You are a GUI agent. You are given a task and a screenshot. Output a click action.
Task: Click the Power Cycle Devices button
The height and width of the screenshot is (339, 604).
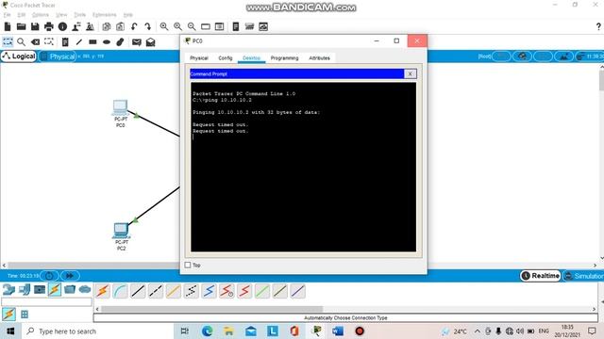(49, 276)
